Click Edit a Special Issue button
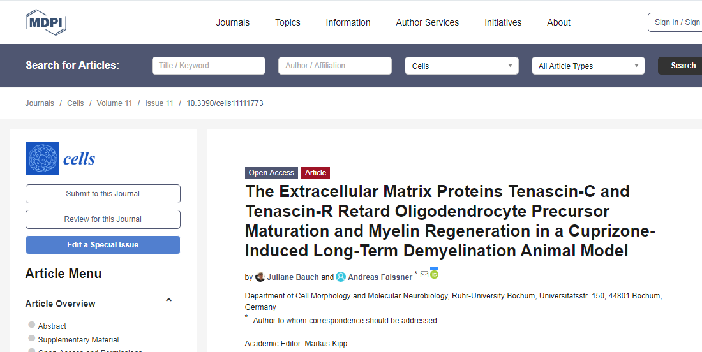Image resolution: width=702 pixels, height=352 pixels. 103,245
